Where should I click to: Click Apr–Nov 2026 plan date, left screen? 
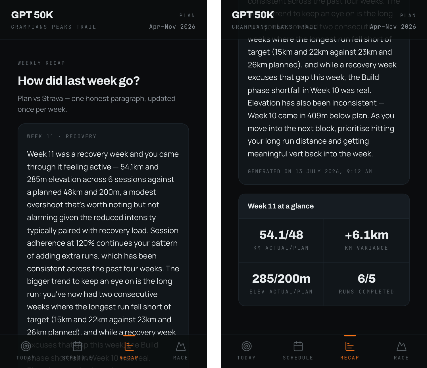[172, 27]
